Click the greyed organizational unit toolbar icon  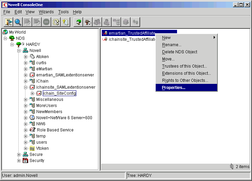(x=116, y=22)
